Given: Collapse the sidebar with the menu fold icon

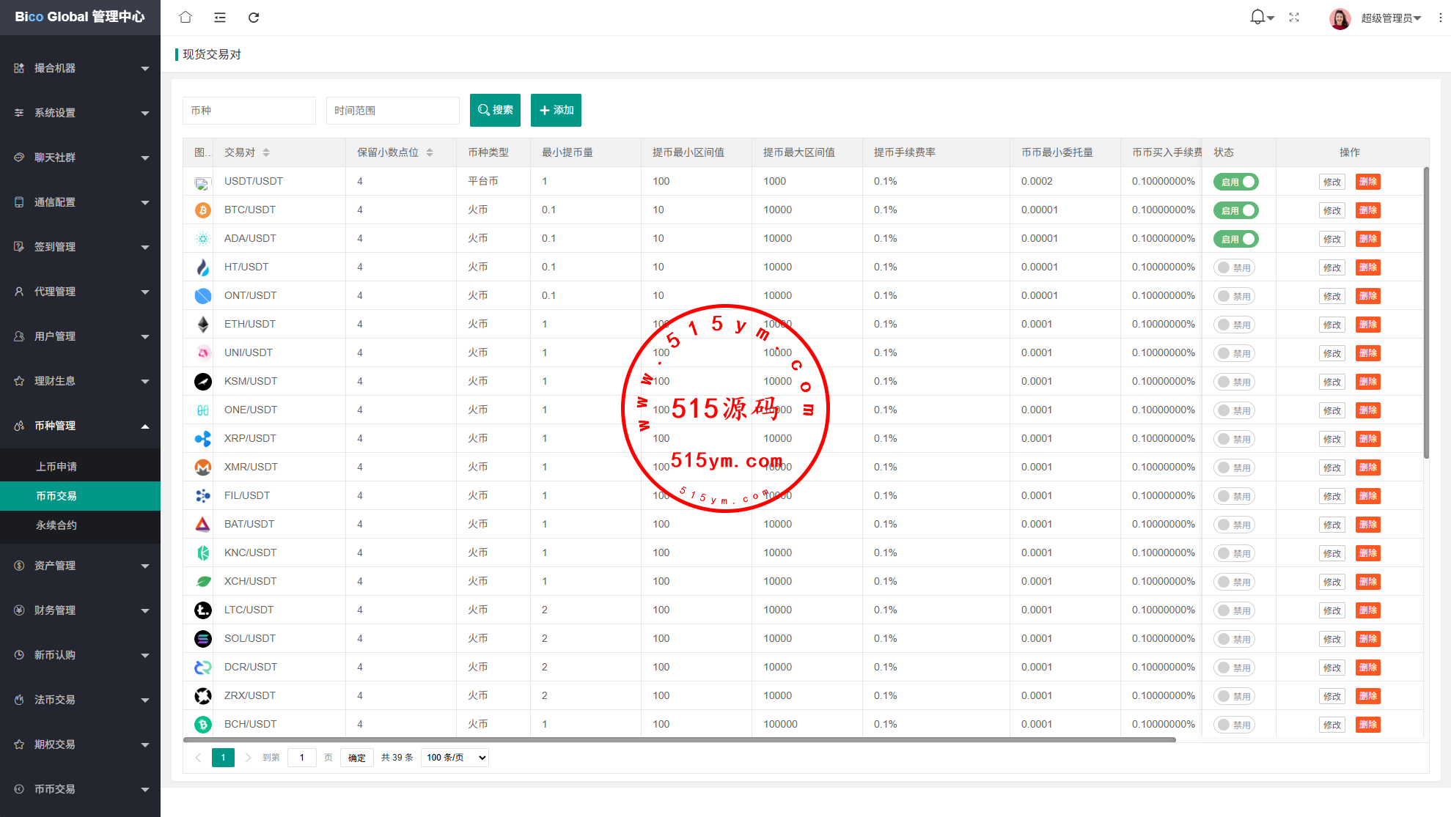Looking at the screenshot, I should [x=219, y=17].
